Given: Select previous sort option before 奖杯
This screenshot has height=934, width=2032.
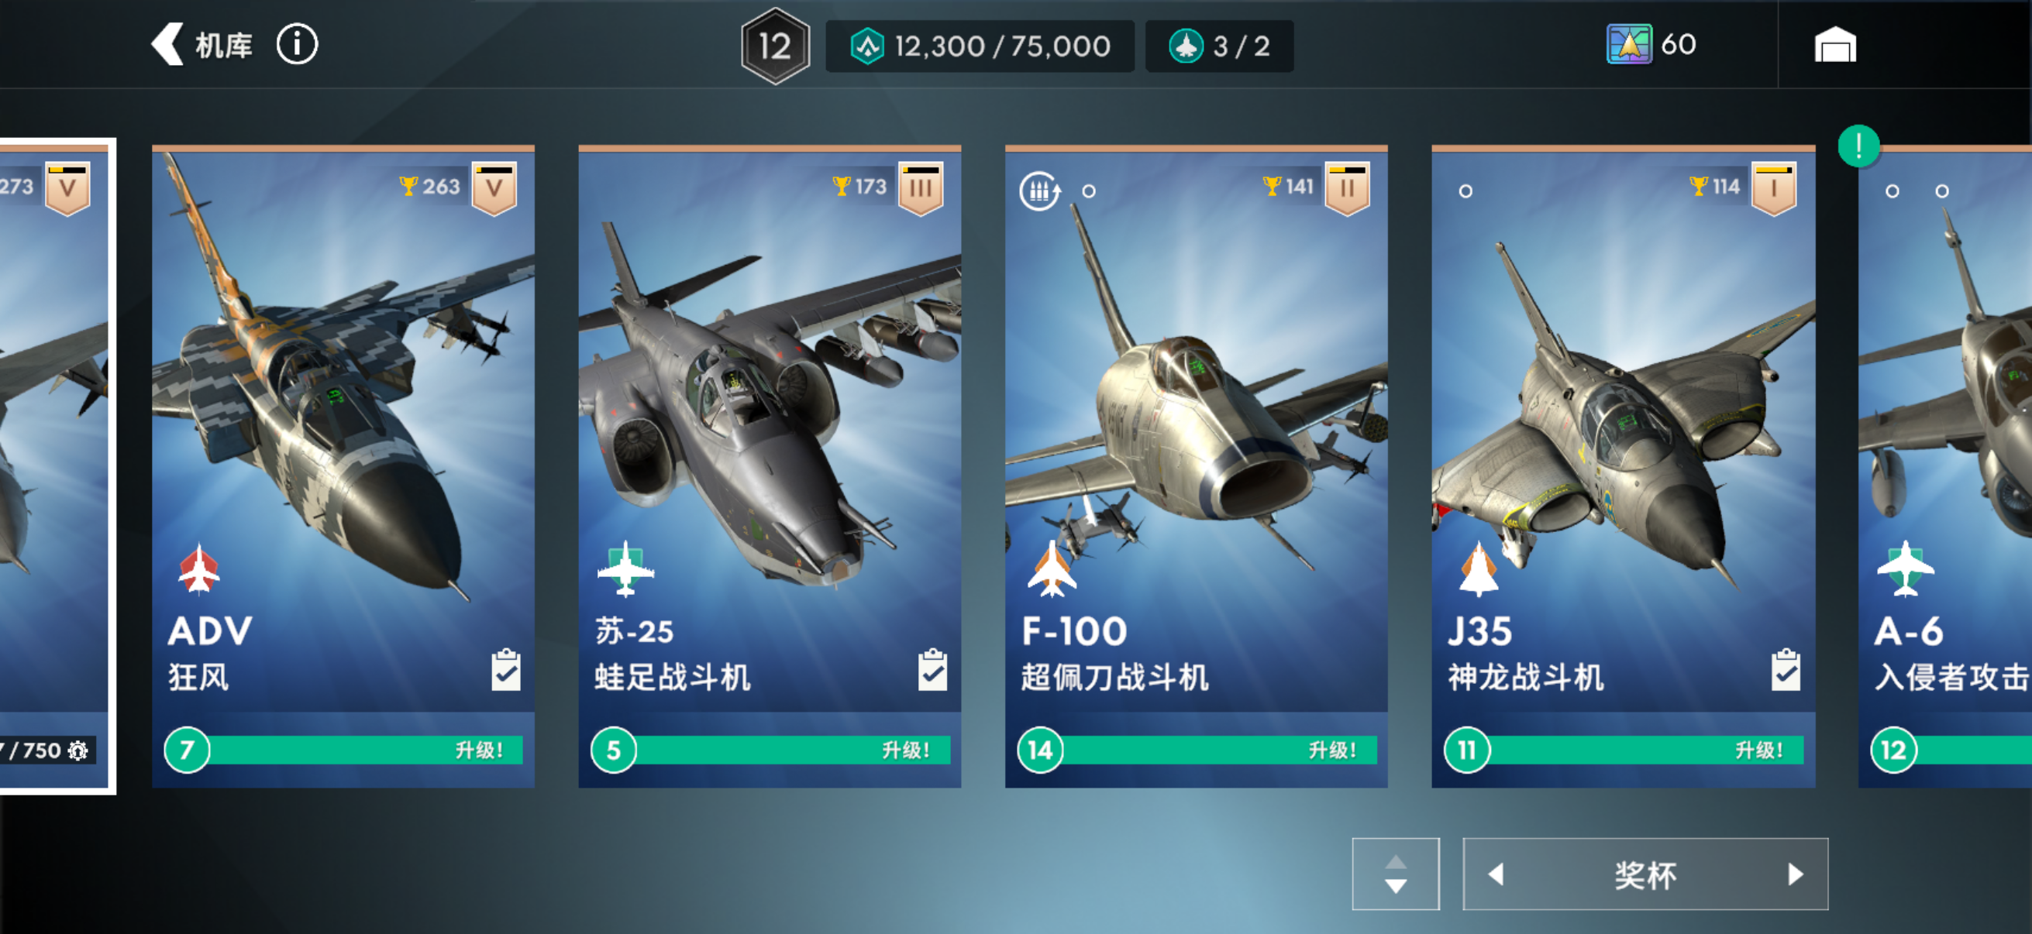Looking at the screenshot, I should click(1496, 874).
